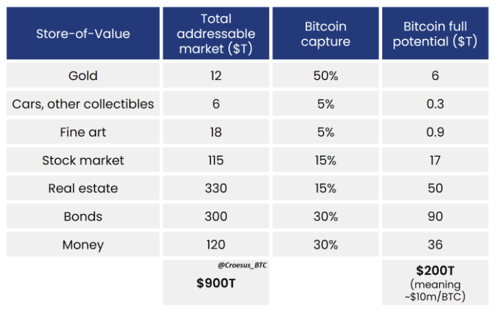
Task: Click the Fine art row label
Action: [83, 132]
